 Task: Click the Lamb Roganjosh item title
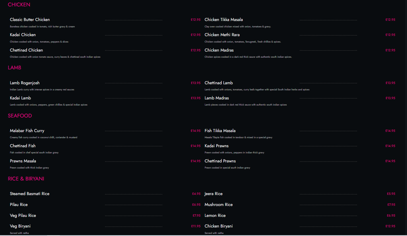click(25, 83)
